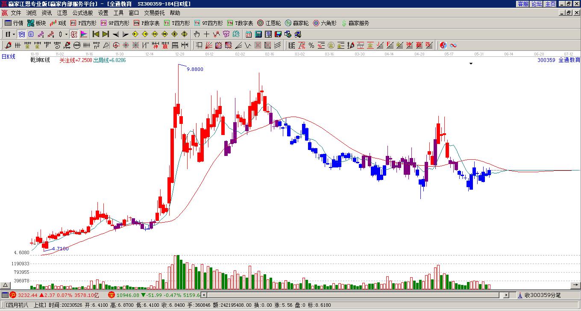Select the hand pan tool
The width and height of the screenshot is (581, 311).
197,34
